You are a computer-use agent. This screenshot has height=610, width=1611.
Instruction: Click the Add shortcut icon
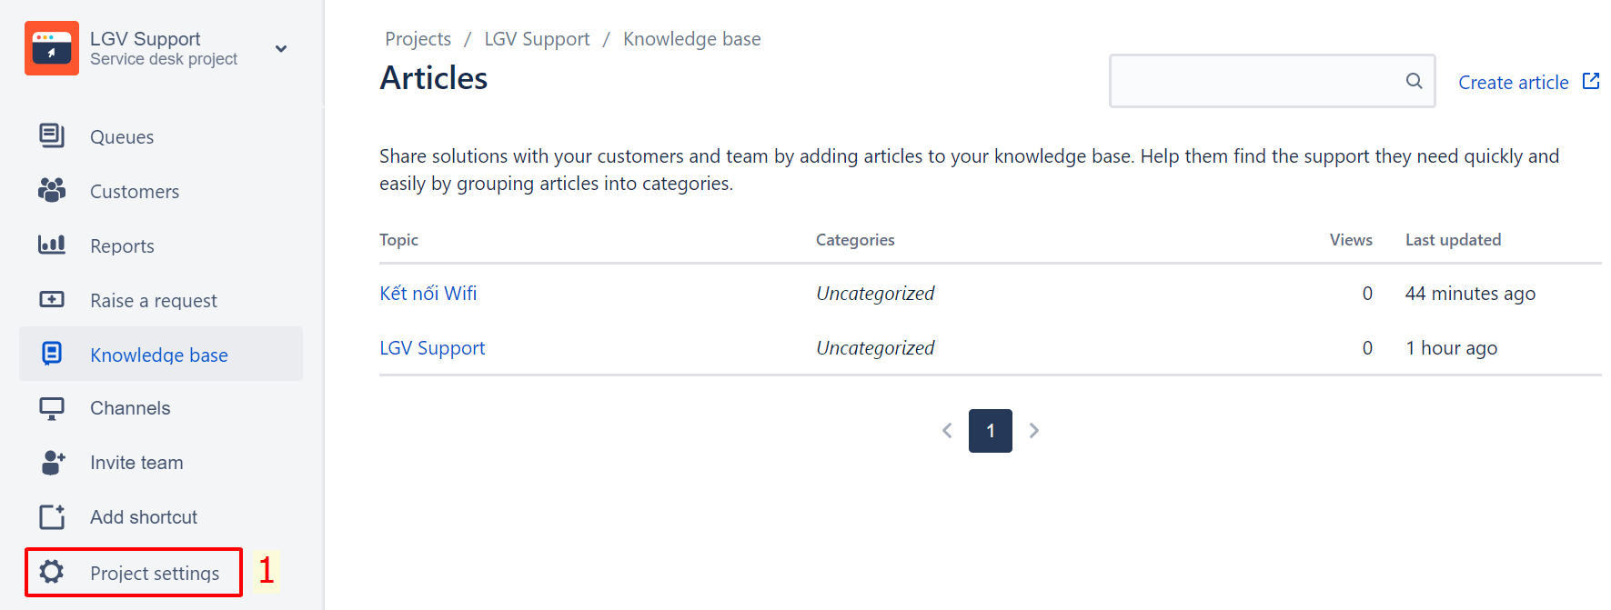click(x=52, y=516)
